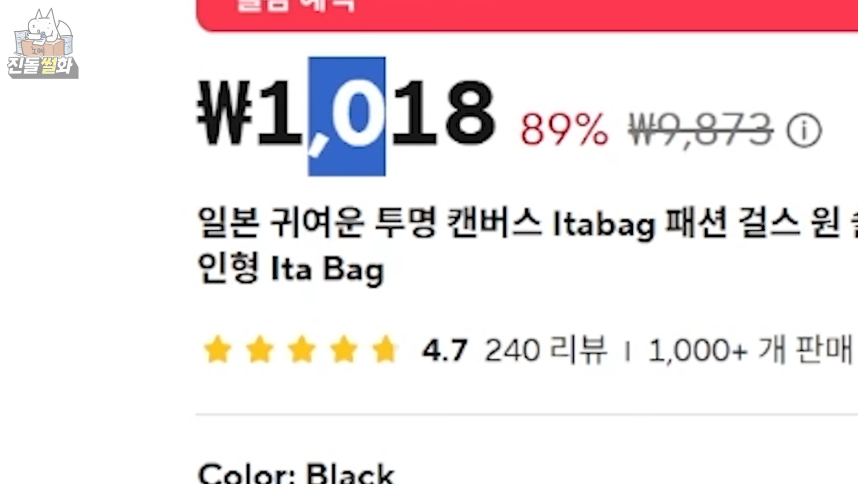Click the first yellow rating star
The width and height of the screenshot is (858, 484).
click(x=217, y=349)
